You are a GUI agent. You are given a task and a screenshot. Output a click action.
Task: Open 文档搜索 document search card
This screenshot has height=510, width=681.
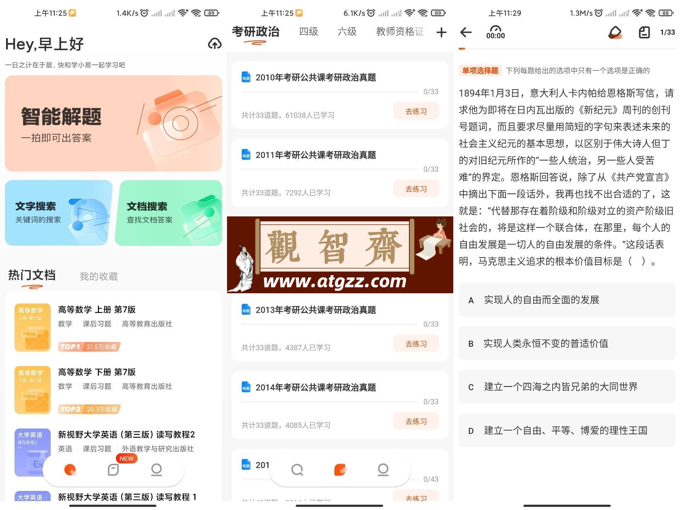169,213
